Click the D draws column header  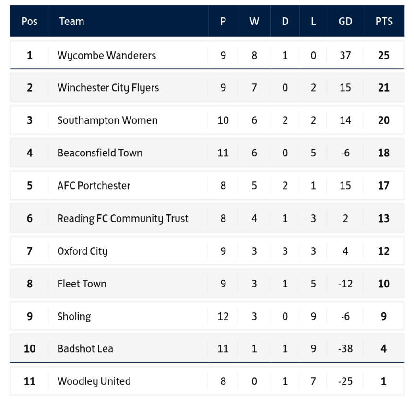click(x=285, y=21)
